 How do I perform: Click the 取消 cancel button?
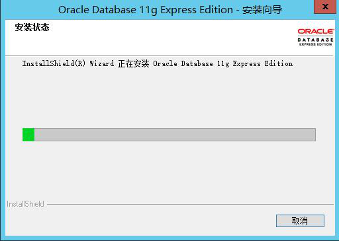(x=300, y=221)
